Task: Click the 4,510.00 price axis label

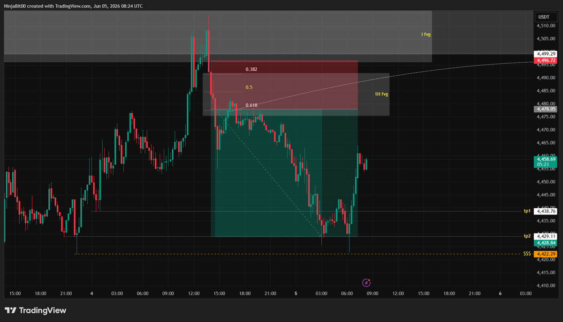Action: pyautogui.click(x=546, y=26)
